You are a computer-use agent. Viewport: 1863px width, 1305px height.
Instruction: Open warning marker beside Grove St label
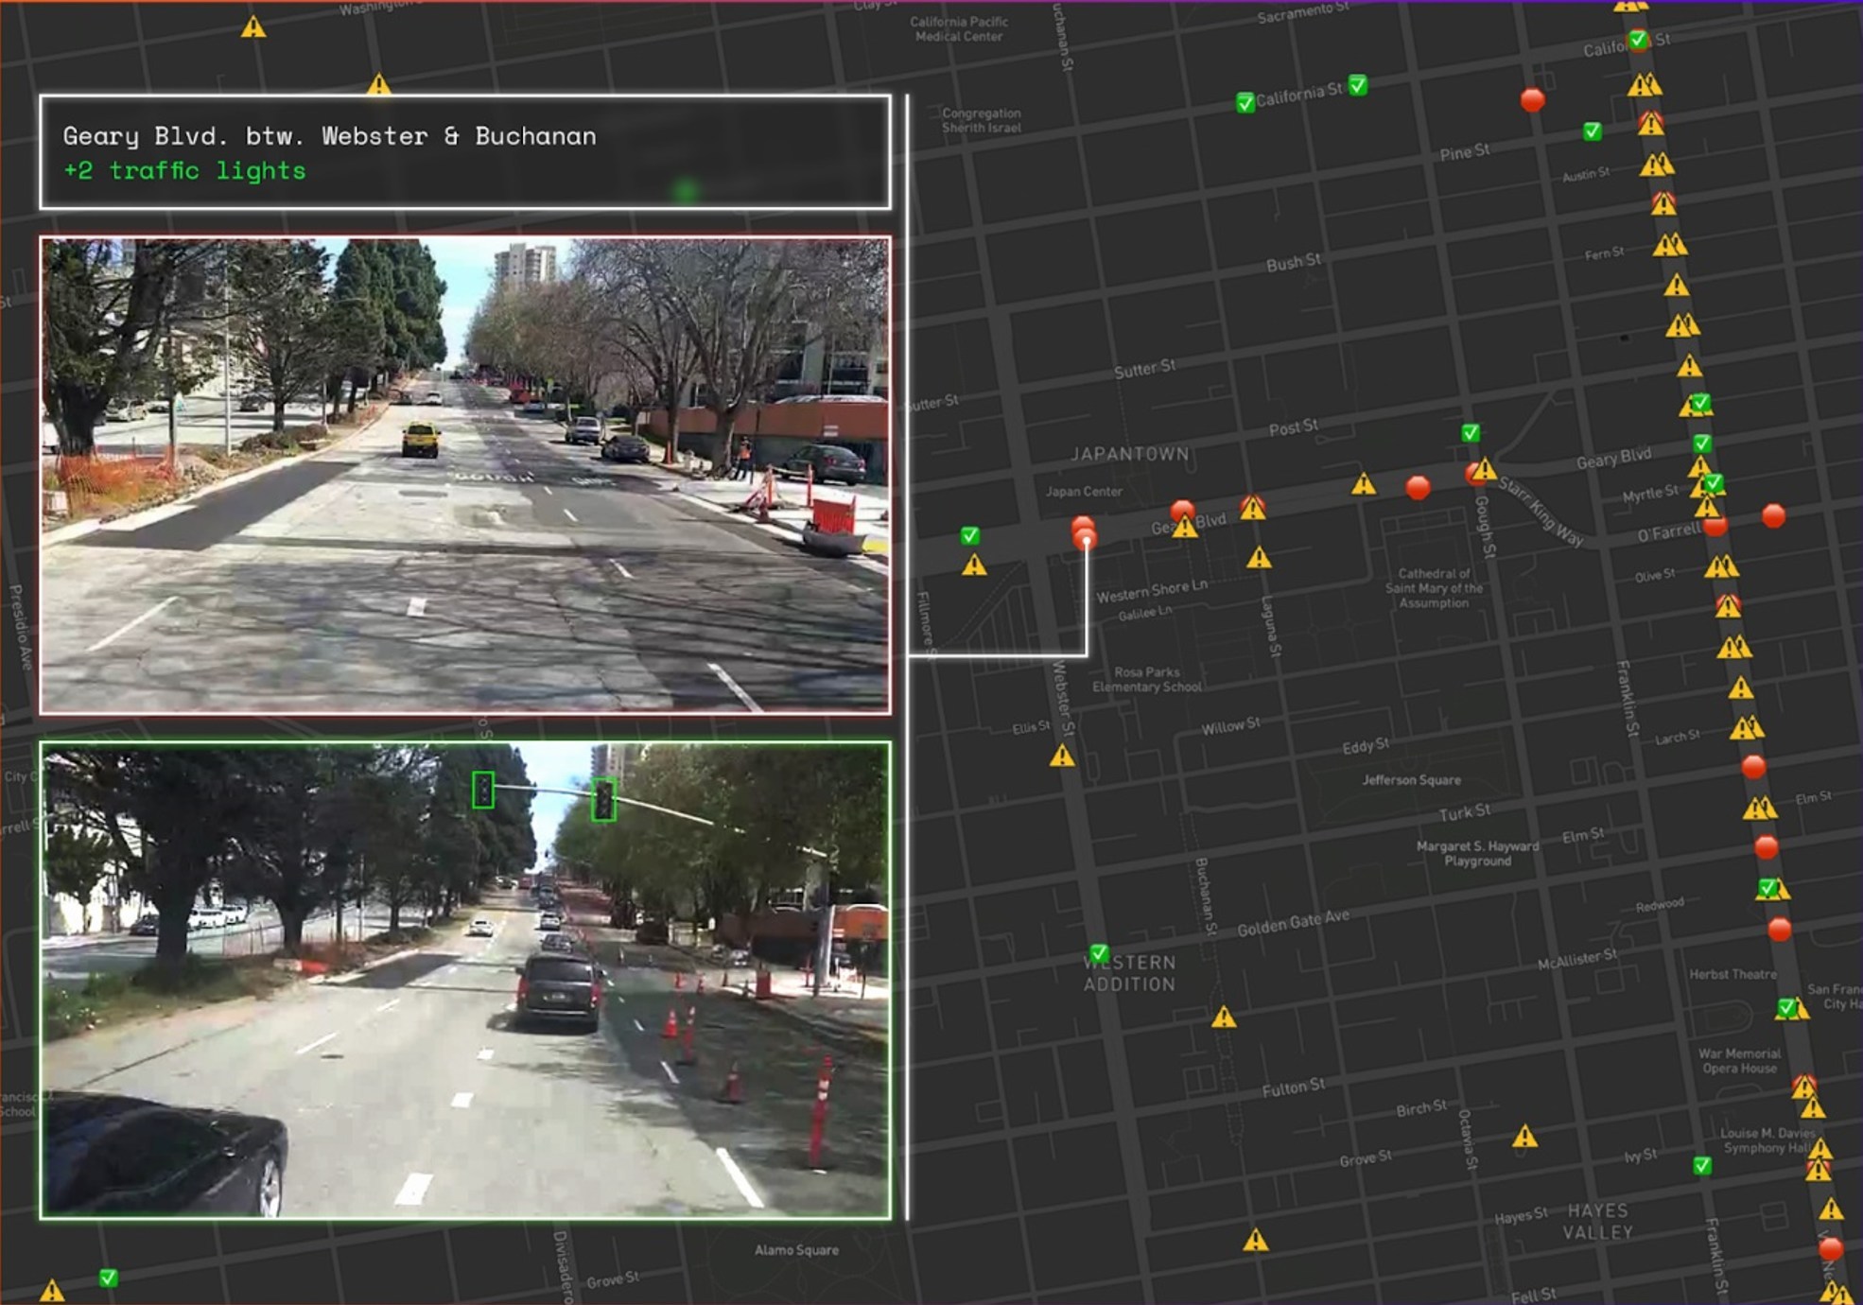[1523, 1137]
